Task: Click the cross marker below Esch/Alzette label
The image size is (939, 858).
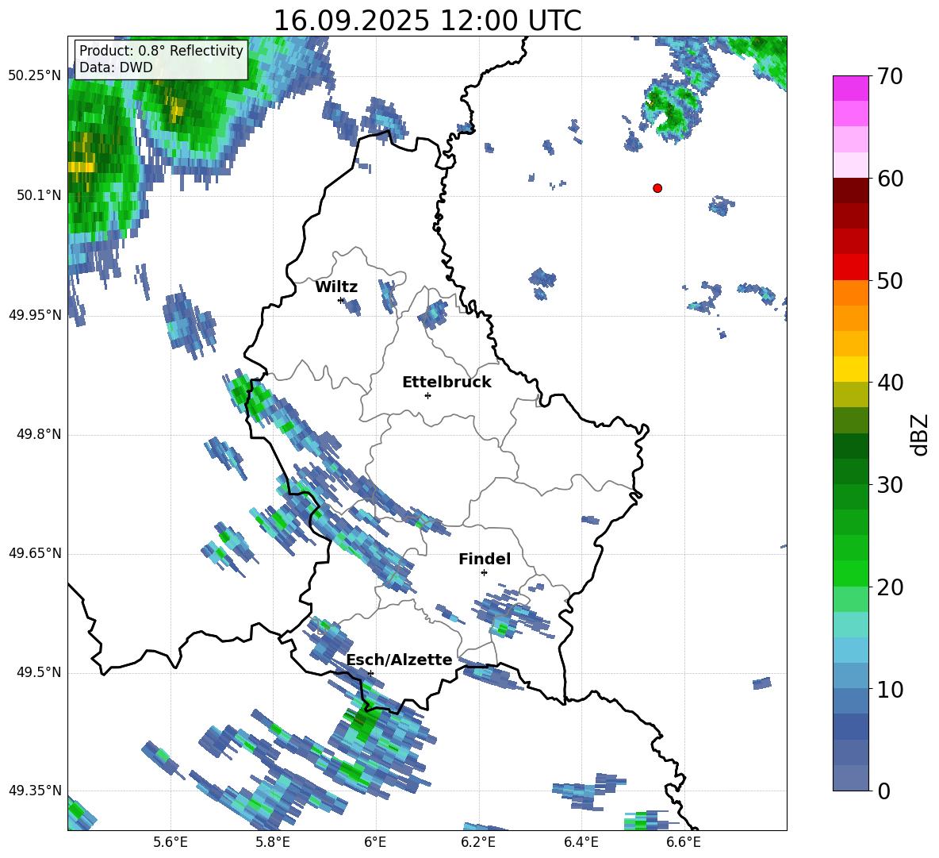Action: click(370, 673)
